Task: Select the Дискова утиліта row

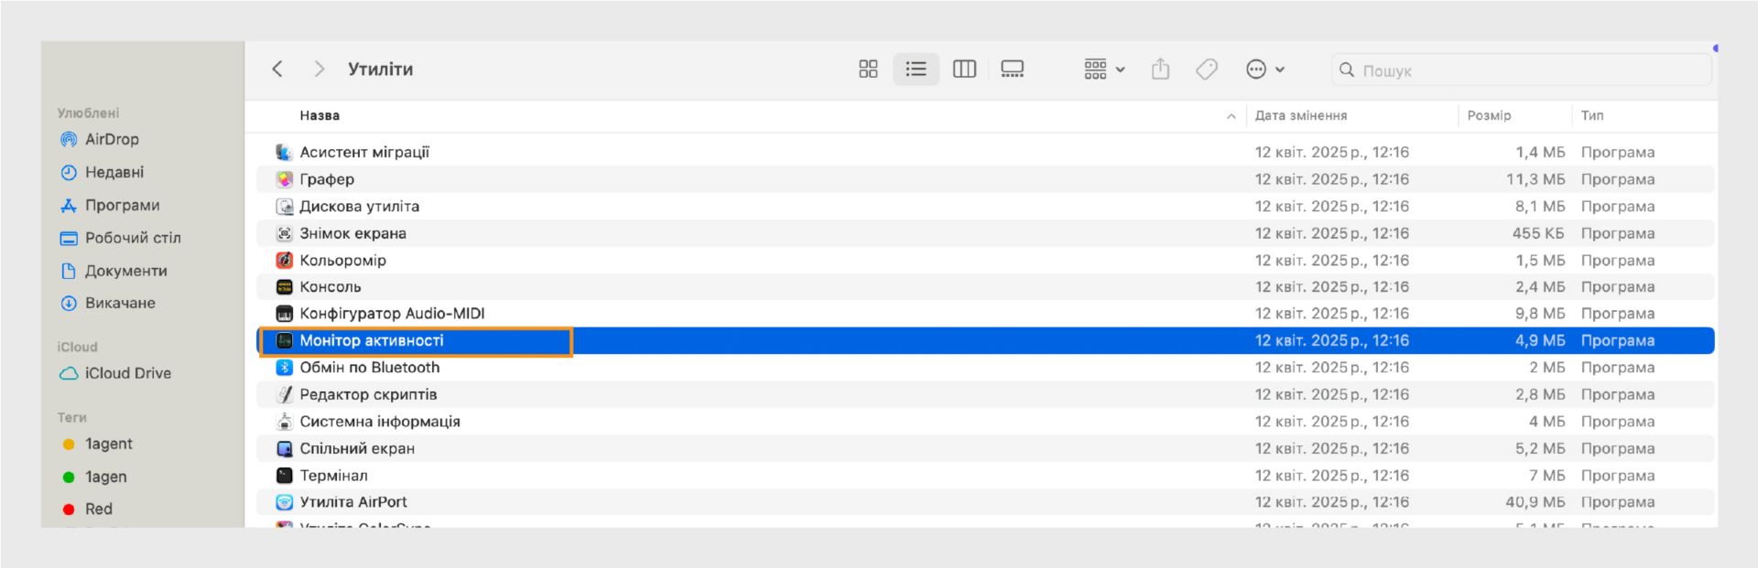Action: tap(359, 207)
